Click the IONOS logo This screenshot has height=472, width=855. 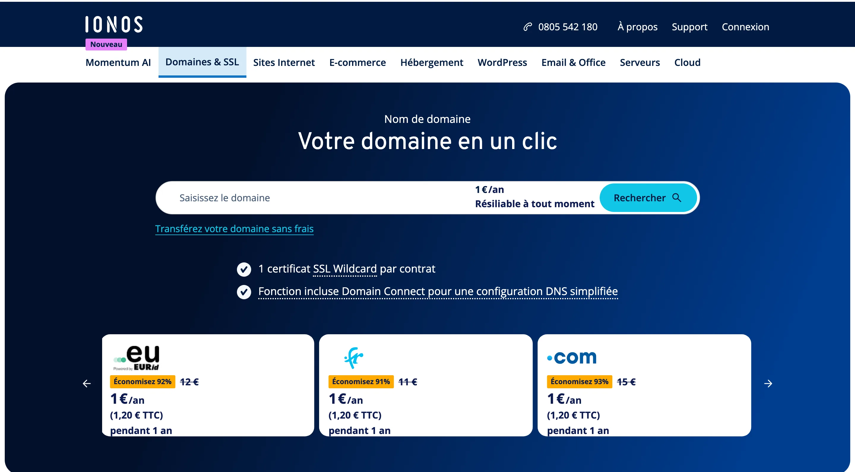[x=114, y=25]
